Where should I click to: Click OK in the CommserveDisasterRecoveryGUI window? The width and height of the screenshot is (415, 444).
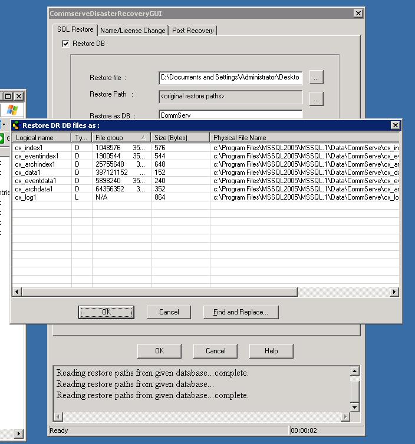click(159, 351)
